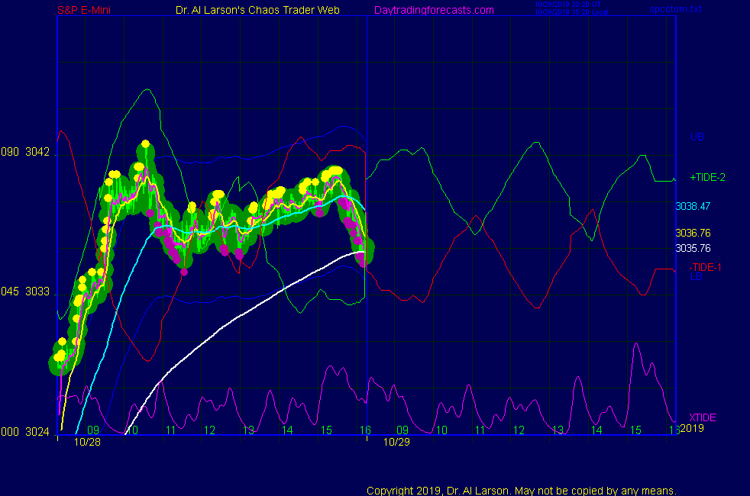Click the 10/28 date marker
Viewport: 750px width, 496px height.
87,441
